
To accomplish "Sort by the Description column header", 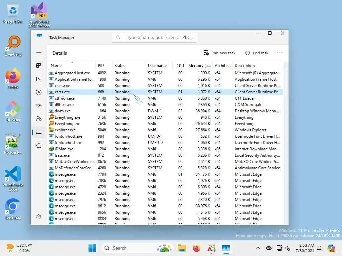I will click(258, 65).
